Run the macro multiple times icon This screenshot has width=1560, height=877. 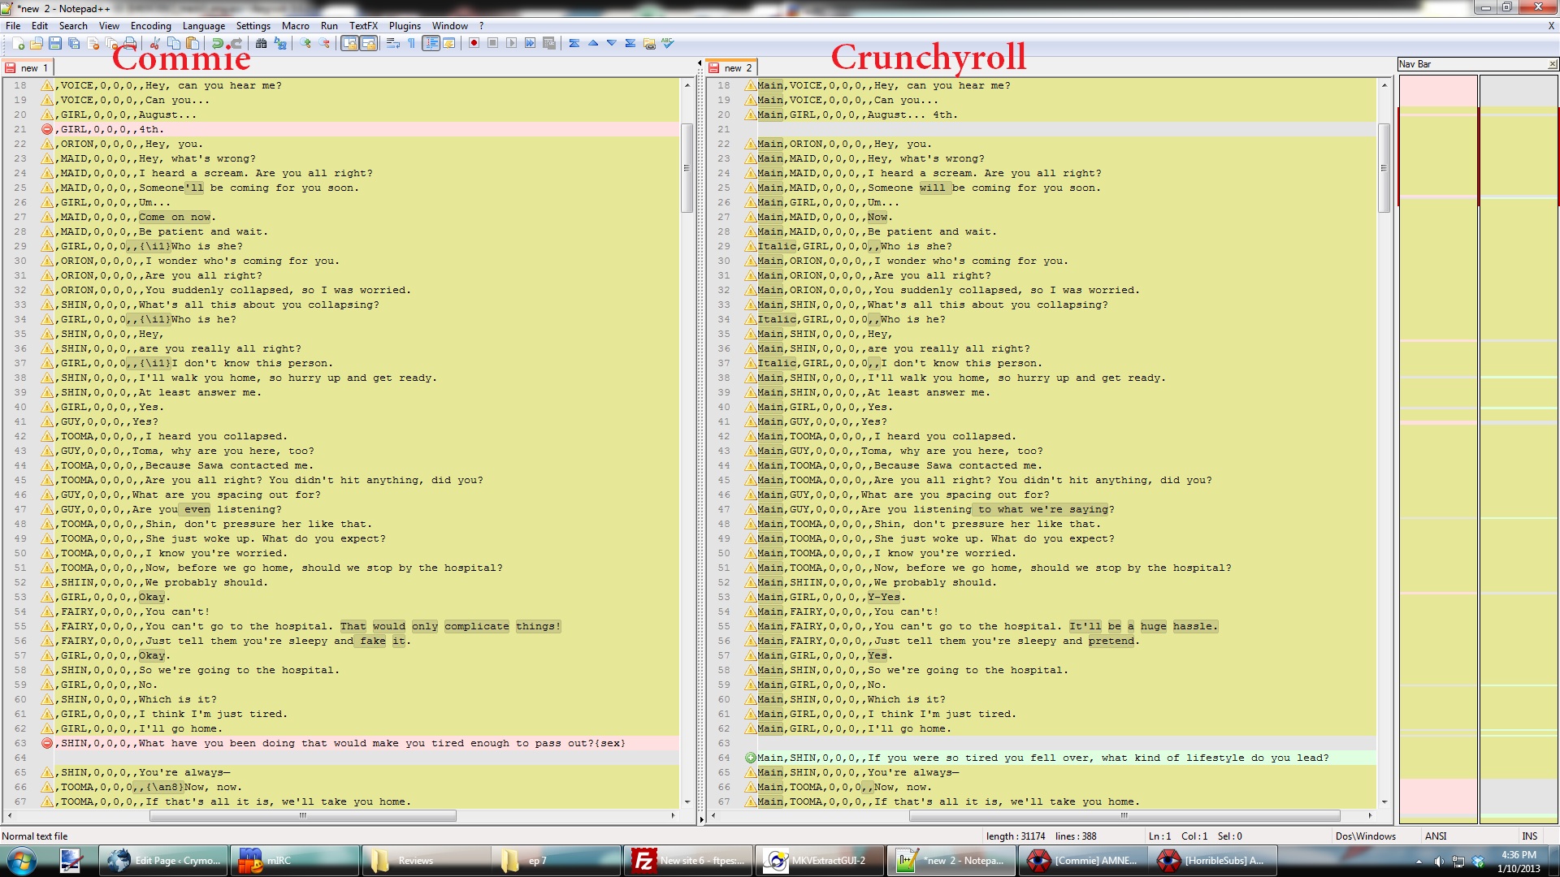530,43
